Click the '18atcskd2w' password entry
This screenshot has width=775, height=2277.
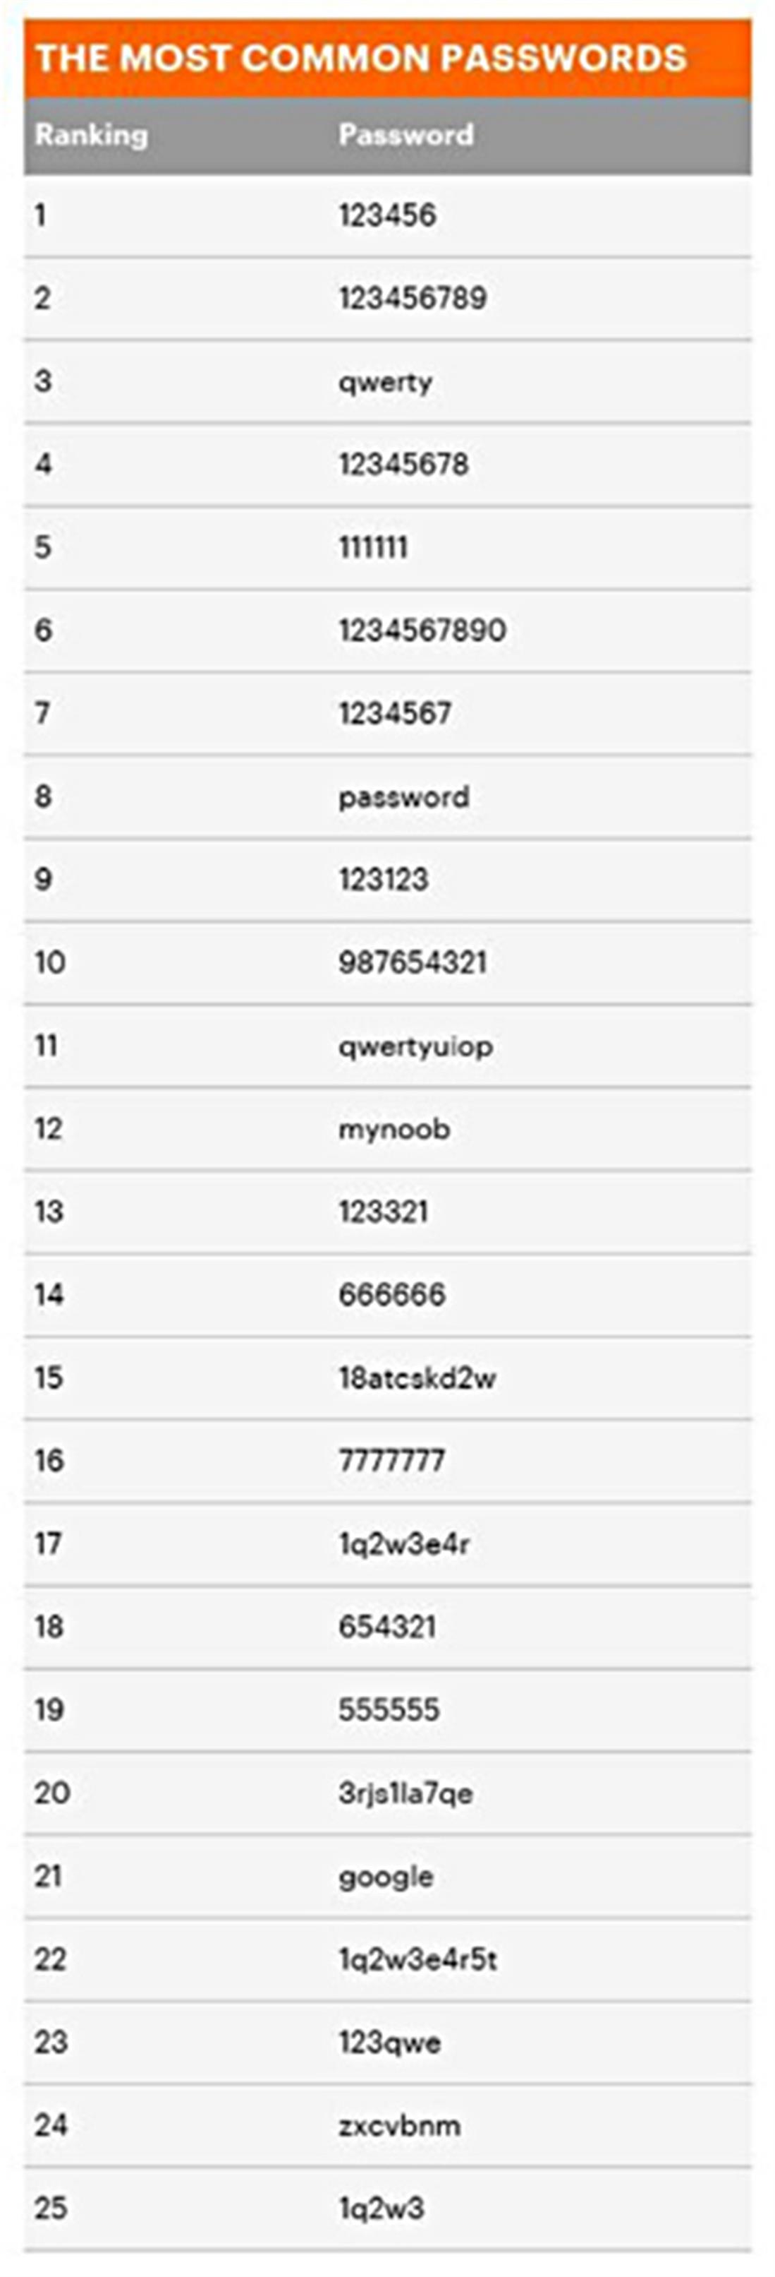click(x=417, y=1378)
